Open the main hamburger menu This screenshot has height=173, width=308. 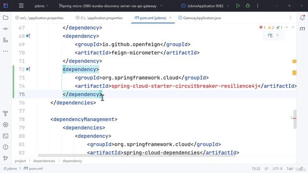pos(21,6)
